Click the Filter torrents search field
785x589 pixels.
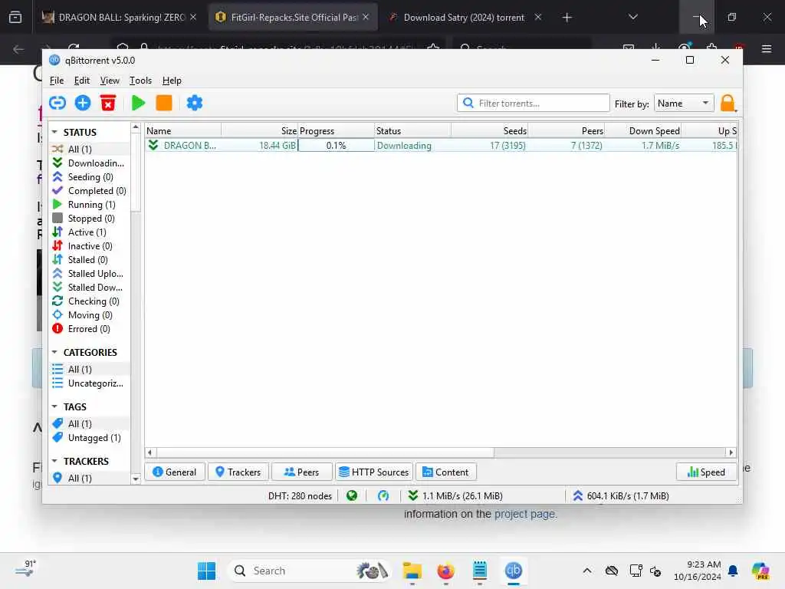click(x=534, y=104)
